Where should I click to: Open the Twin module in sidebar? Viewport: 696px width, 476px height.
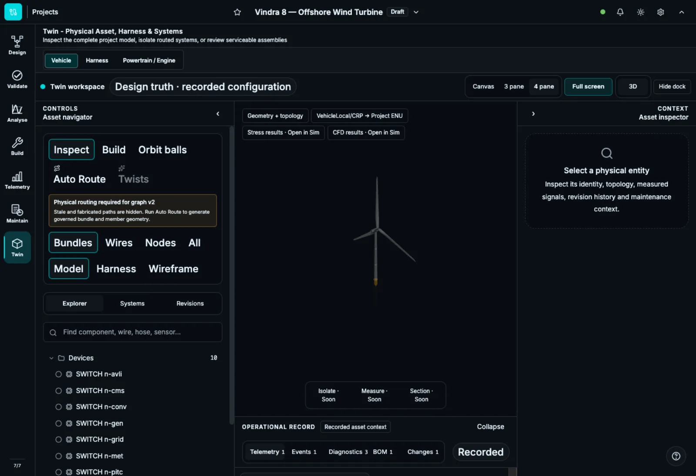click(x=17, y=247)
